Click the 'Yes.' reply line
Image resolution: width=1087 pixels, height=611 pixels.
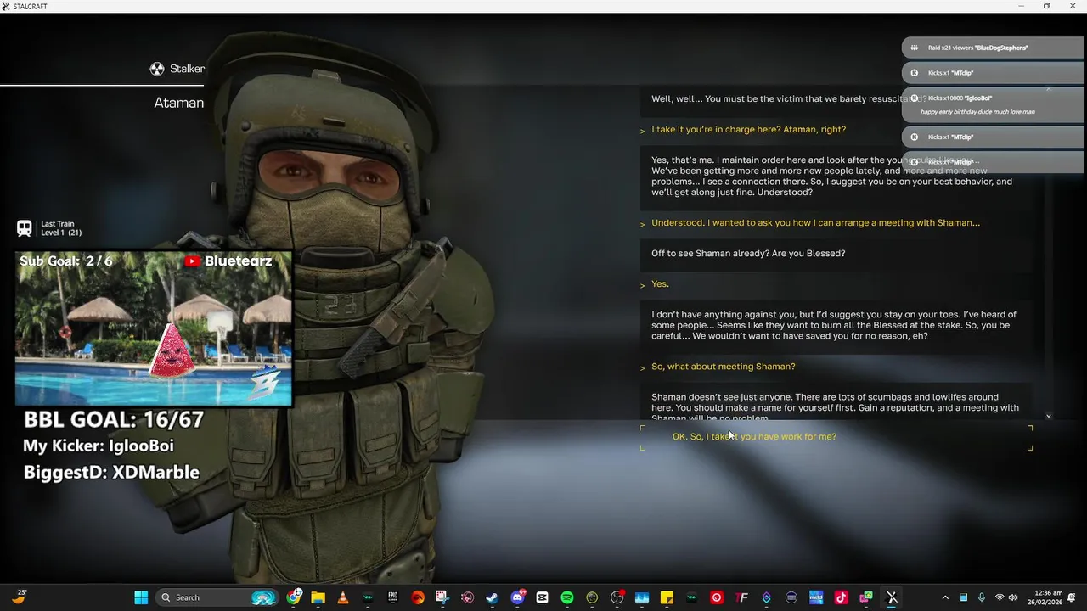660,284
